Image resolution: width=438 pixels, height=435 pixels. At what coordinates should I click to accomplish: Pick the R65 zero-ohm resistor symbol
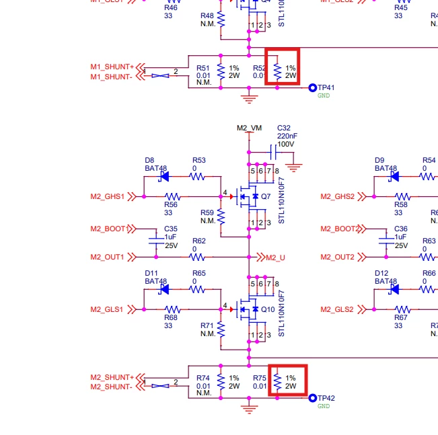click(197, 290)
